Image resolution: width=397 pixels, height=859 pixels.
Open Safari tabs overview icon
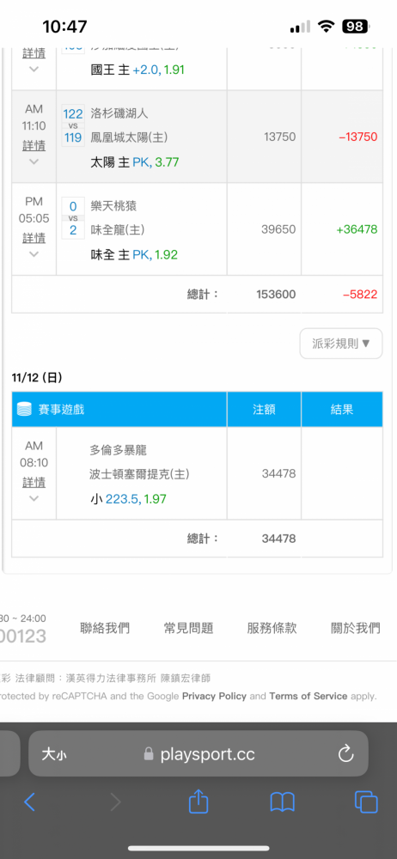click(366, 802)
